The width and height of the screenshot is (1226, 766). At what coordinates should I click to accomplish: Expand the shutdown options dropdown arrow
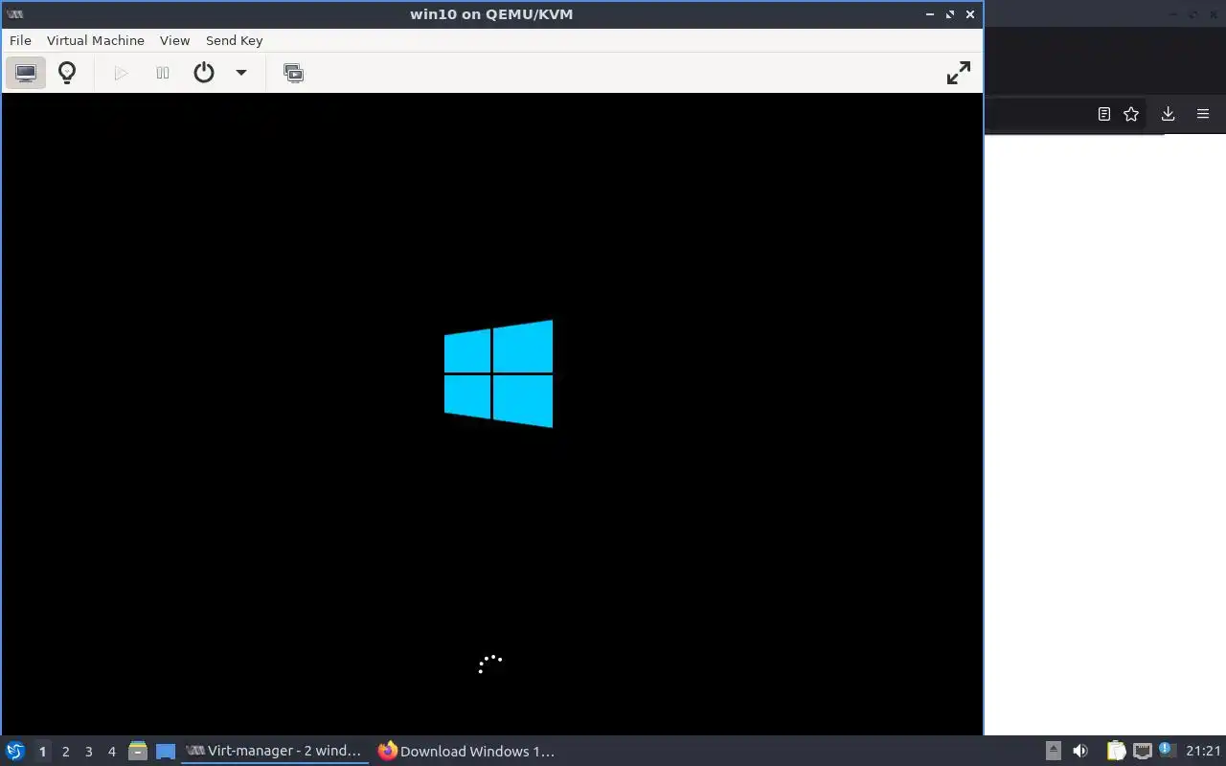241,73
